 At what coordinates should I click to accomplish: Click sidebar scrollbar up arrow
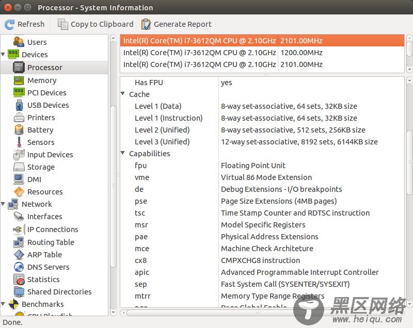[113, 38]
